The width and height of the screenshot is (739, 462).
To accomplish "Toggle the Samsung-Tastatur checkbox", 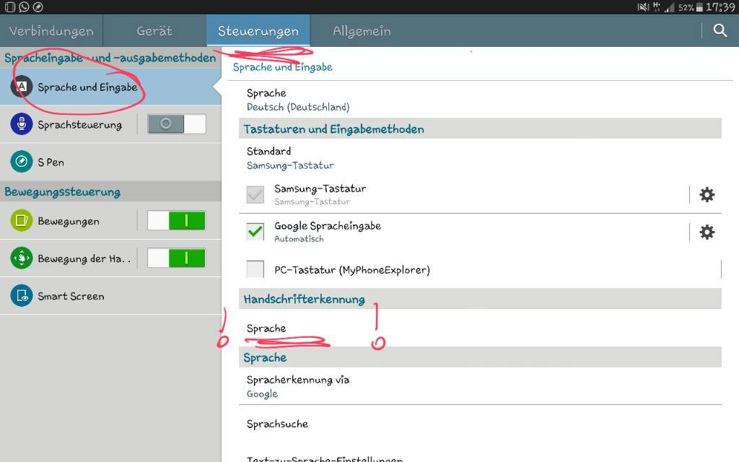I will [x=255, y=194].
